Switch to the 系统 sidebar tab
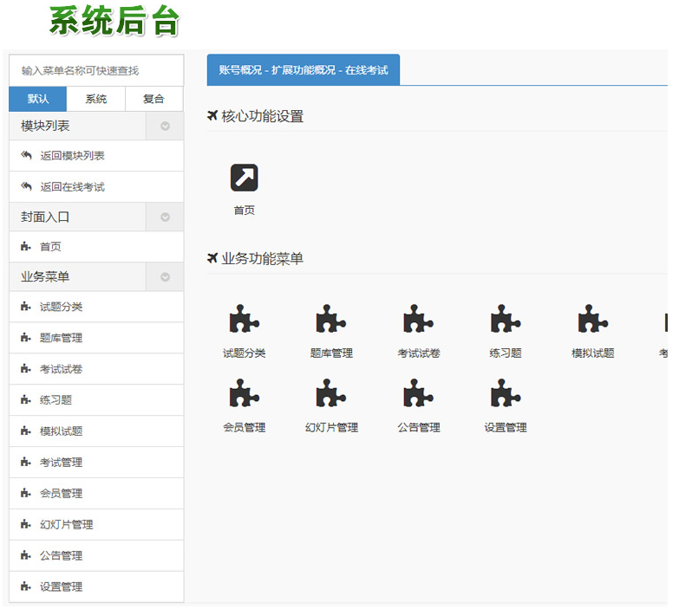 [x=96, y=99]
